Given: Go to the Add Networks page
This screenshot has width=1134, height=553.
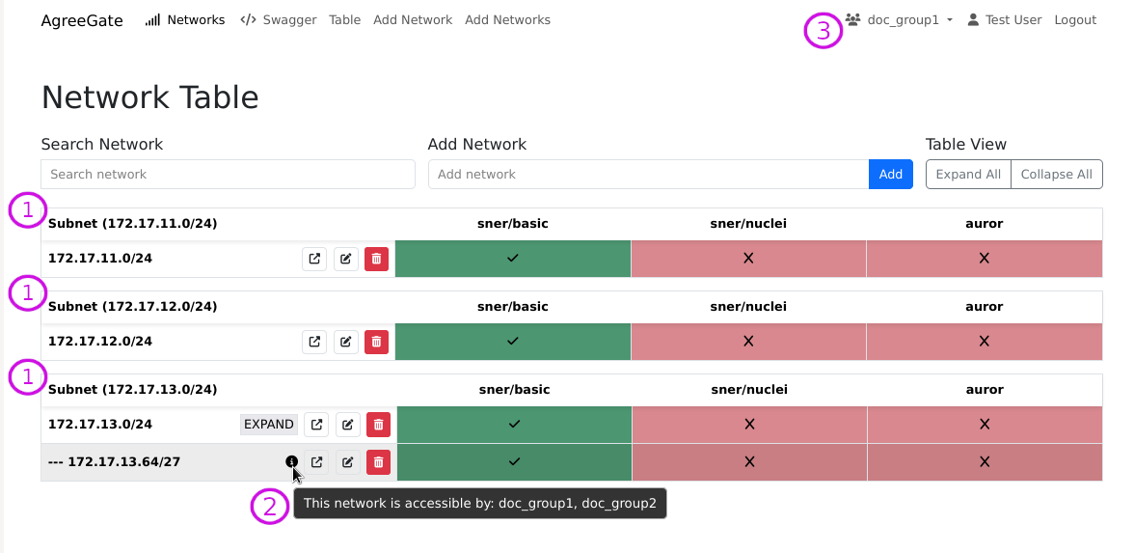Looking at the screenshot, I should coord(507,20).
